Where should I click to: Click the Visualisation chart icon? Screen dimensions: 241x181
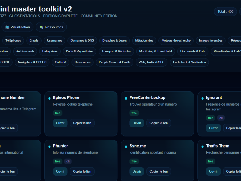click(7, 27)
